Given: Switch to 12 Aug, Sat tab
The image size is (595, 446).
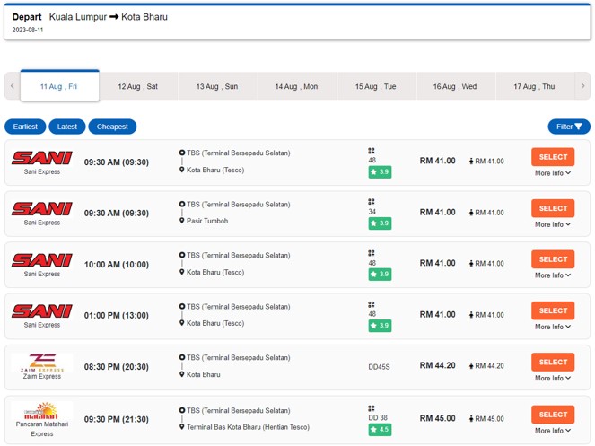Looking at the screenshot, I should (138, 86).
